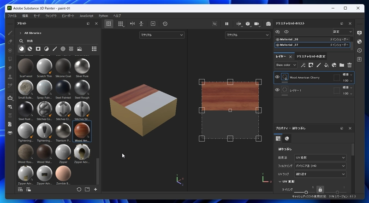Viewport: 369px width, 203px height.
Task: Open the Python menu
Action: pyautogui.click(x=103, y=16)
